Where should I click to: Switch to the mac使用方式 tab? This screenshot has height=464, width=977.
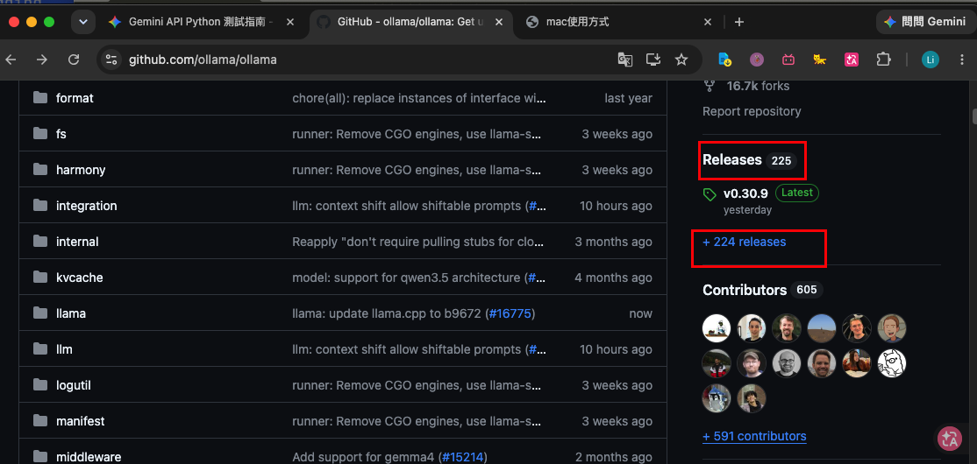pos(617,22)
